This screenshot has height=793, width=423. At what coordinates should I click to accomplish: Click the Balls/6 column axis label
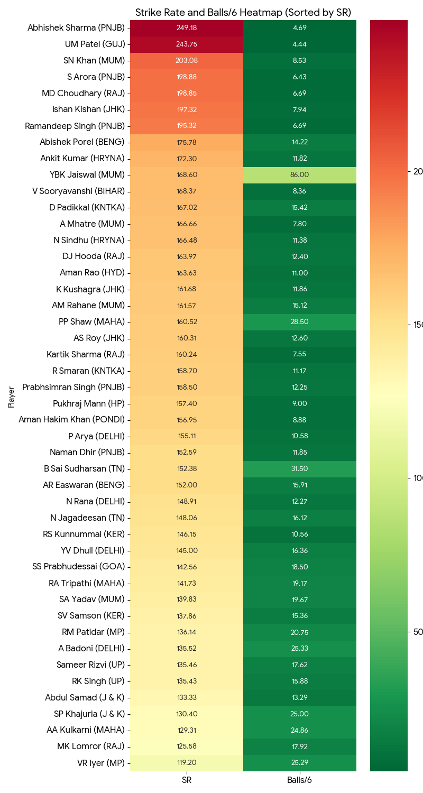pyautogui.click(x=299, y=780)
